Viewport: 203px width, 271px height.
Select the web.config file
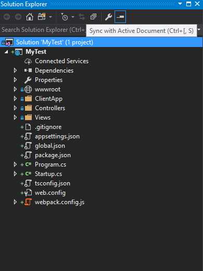point(50,193)
